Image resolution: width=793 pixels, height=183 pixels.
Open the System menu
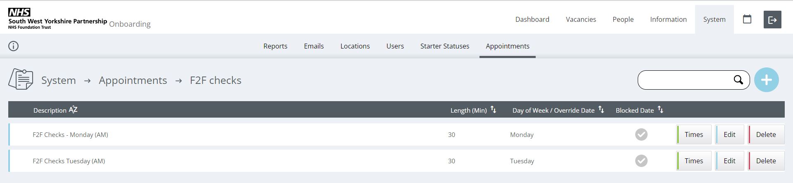tap(714, 19)
